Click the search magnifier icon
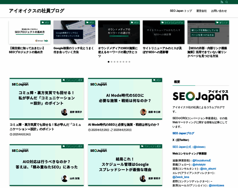 (x=226, y=2)
